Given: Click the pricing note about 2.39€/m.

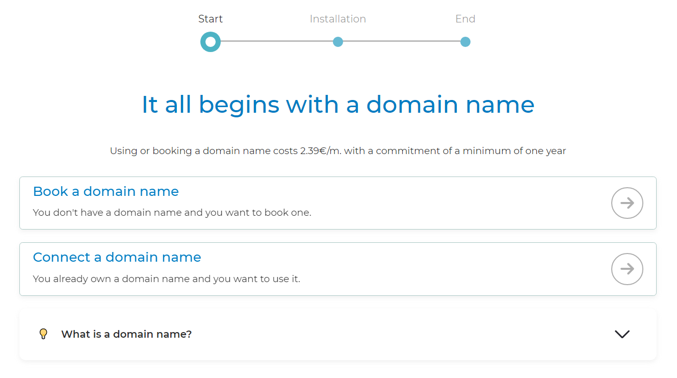Looking at the screenshot, I should [338, 150].
